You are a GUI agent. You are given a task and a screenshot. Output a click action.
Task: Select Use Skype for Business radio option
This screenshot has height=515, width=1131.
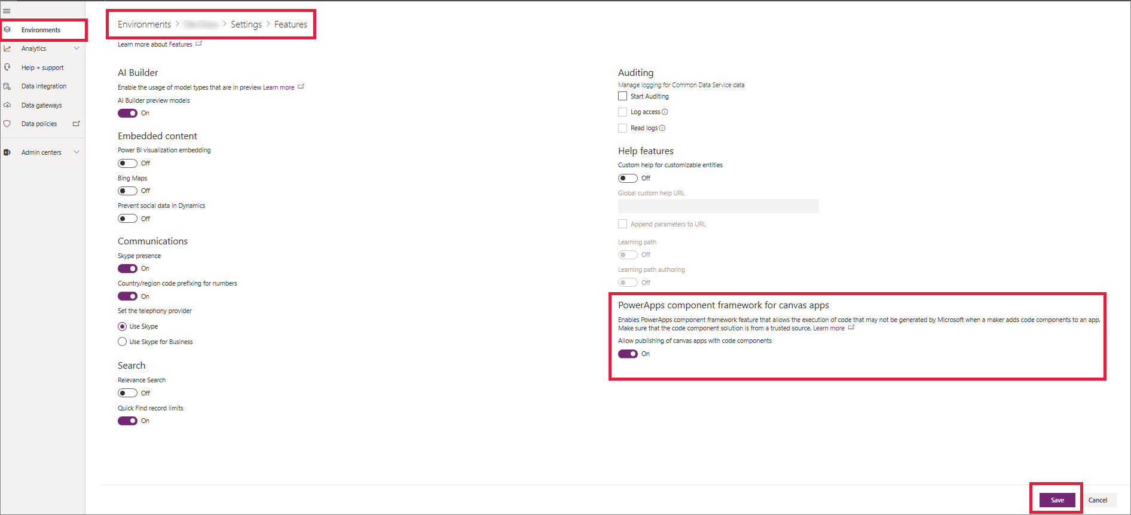(122, 342)
